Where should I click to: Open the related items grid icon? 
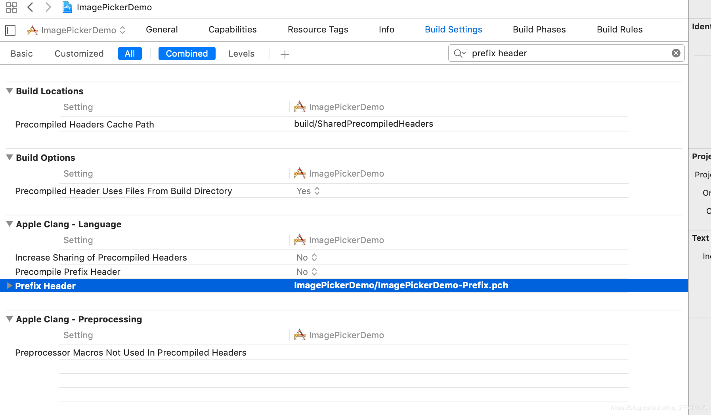click(x=11, y=7)
